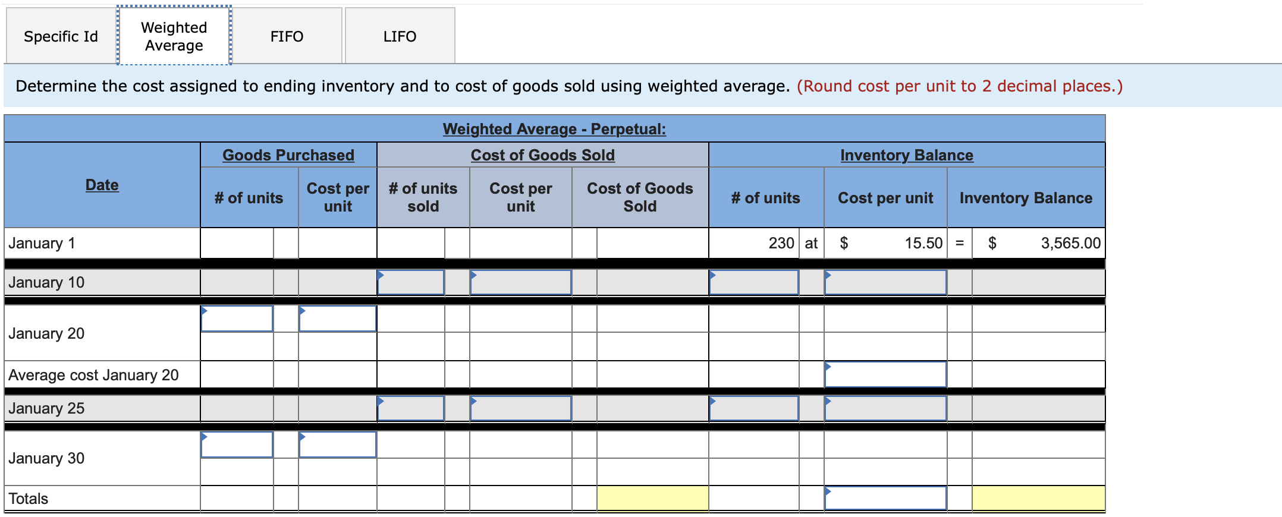This screenshot has height=517, width=1282.
Task: Click the 'January 30' row label
Action: [46, 458]
